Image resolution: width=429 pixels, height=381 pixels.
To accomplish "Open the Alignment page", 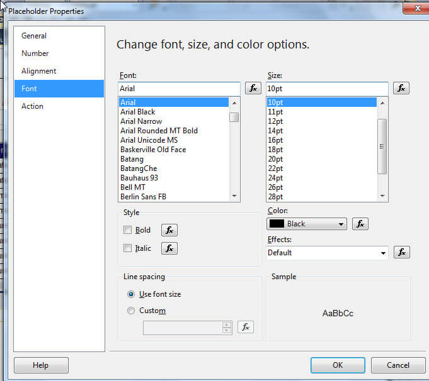I will point(39,71).
